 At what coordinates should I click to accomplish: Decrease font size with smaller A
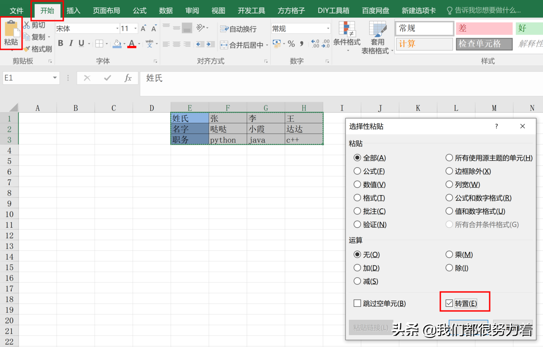tap(154, 28)
